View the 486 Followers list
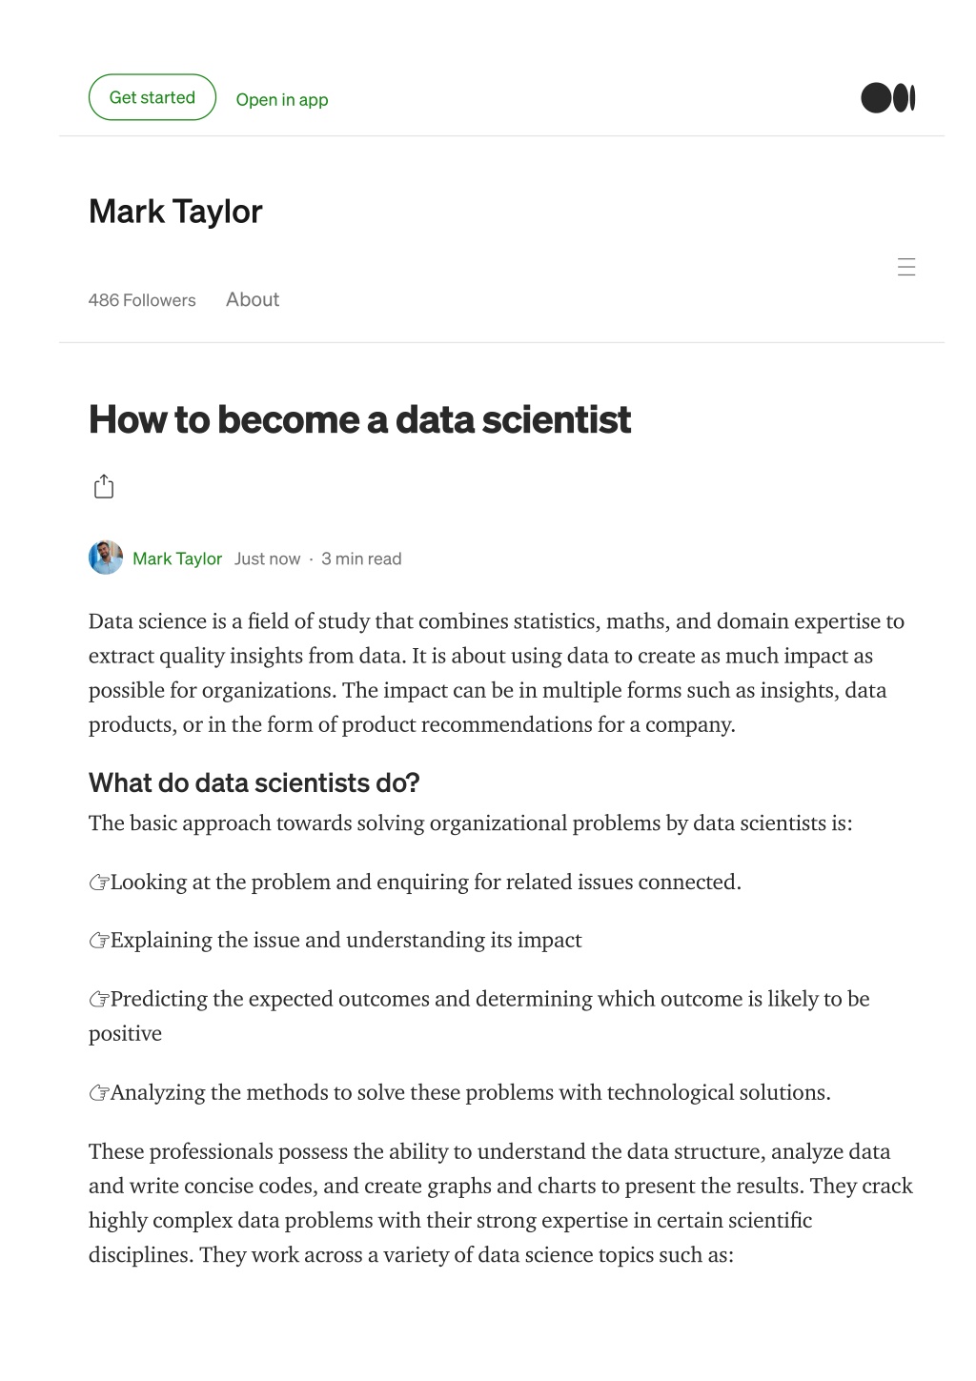Image resolution: width=976 pixels, height=1381 pixels. point(142,300)
